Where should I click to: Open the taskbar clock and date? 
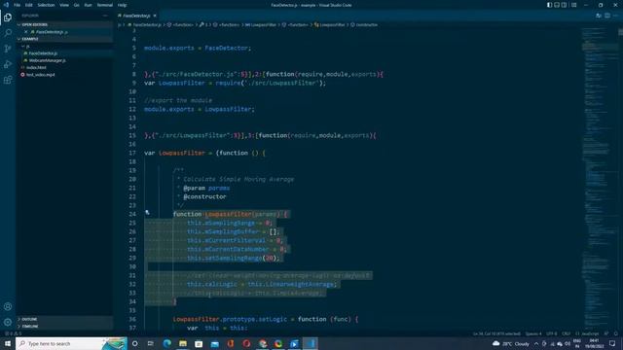tap(594, 343)
